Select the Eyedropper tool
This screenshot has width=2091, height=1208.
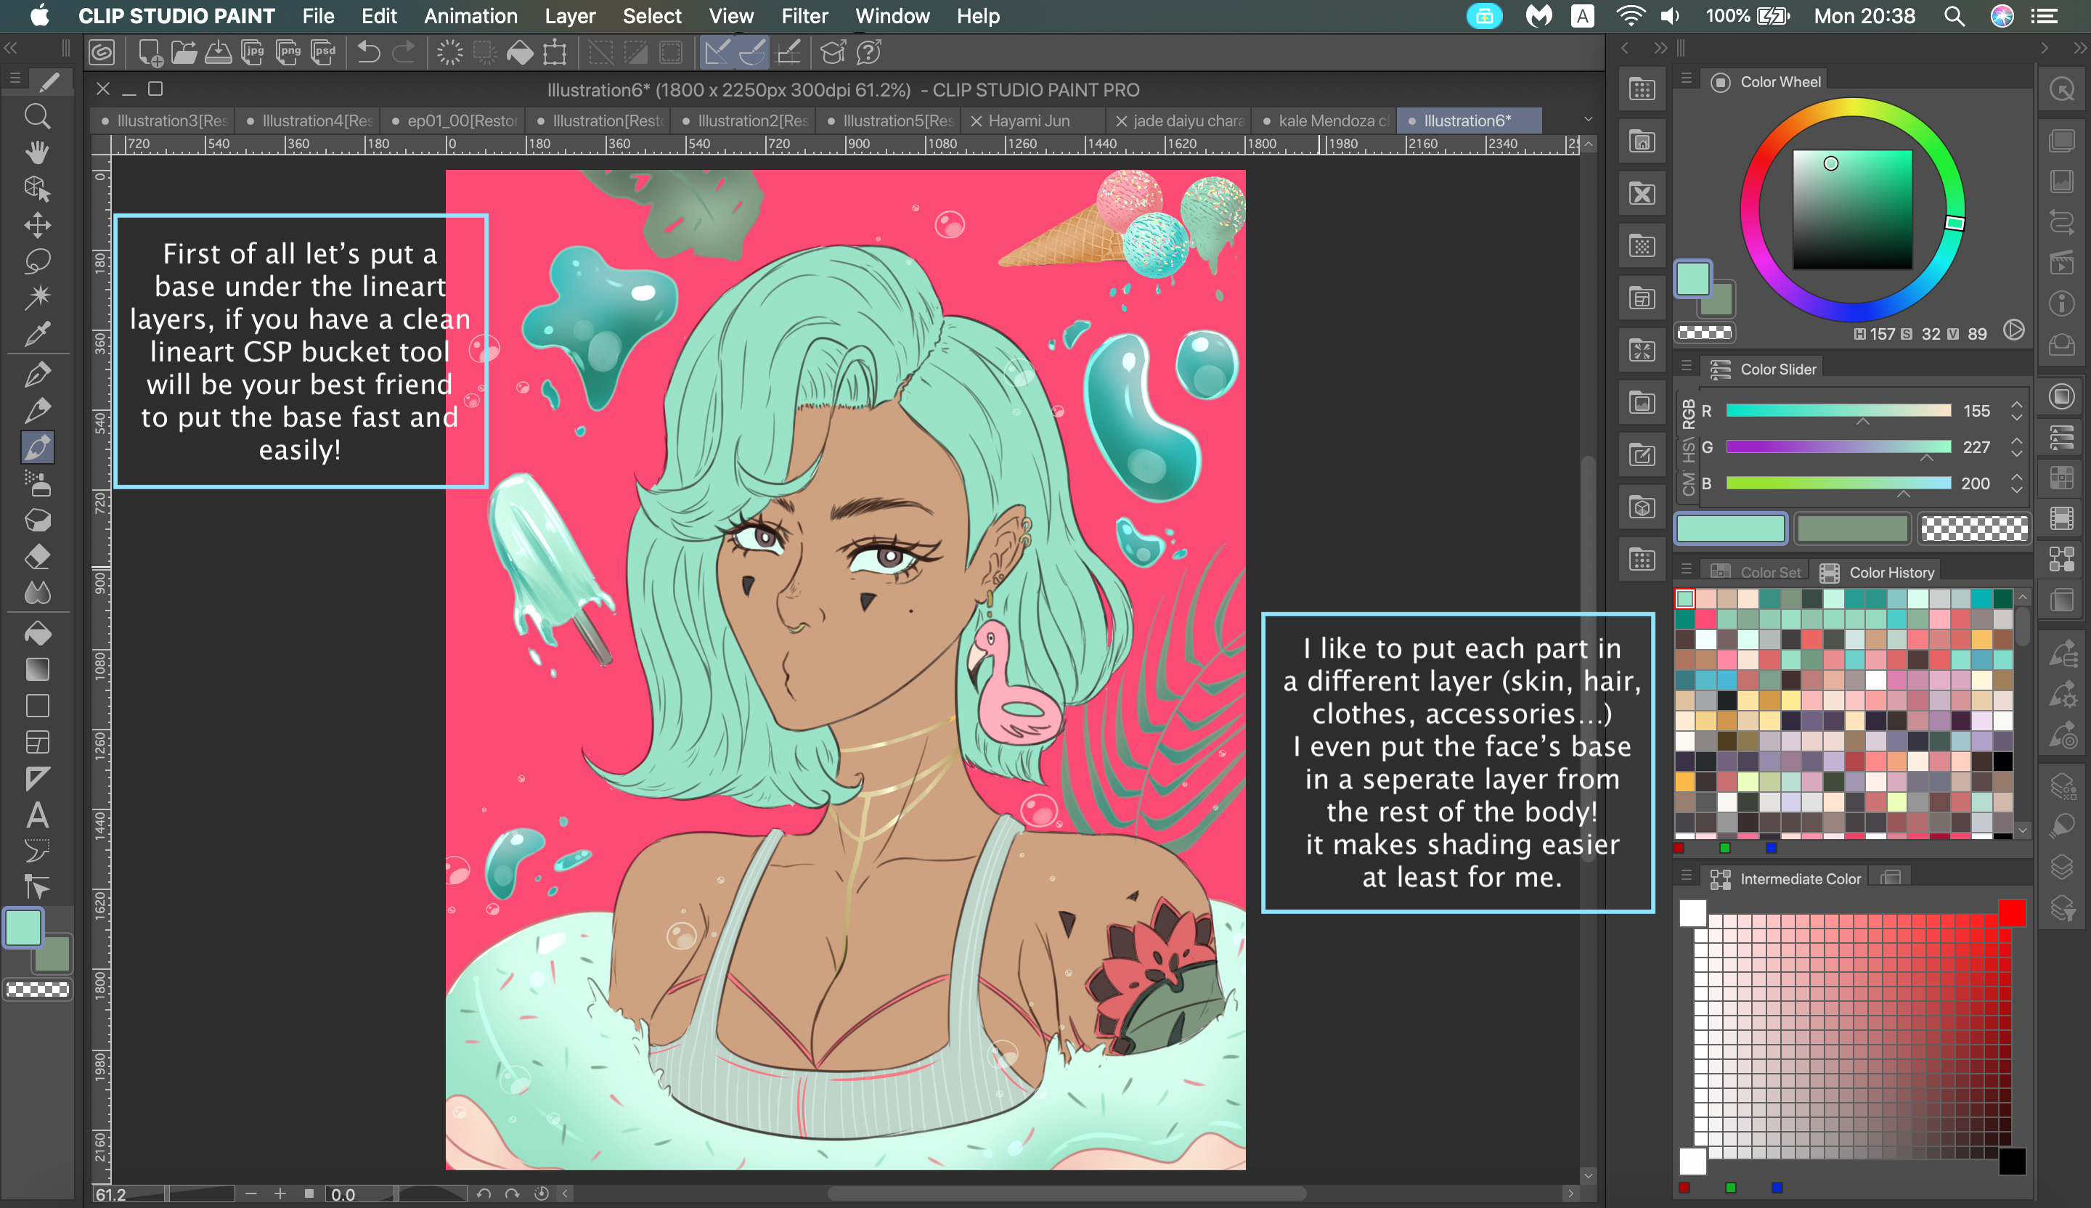click(36, 333)
